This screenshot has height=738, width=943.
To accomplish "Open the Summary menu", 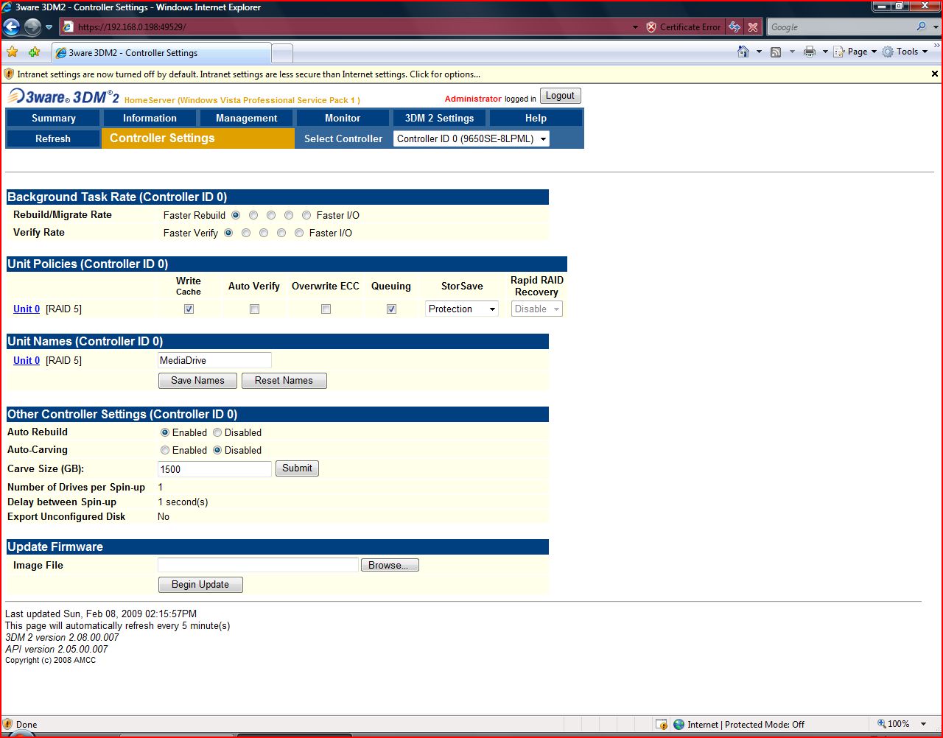I will pos(53,118).
